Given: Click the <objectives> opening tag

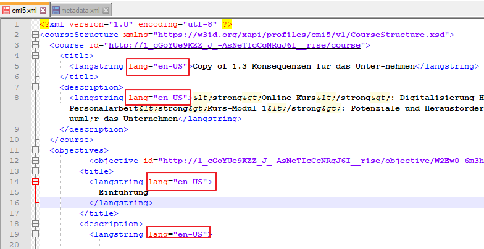Looking at the screenshot, I should 79,150.
